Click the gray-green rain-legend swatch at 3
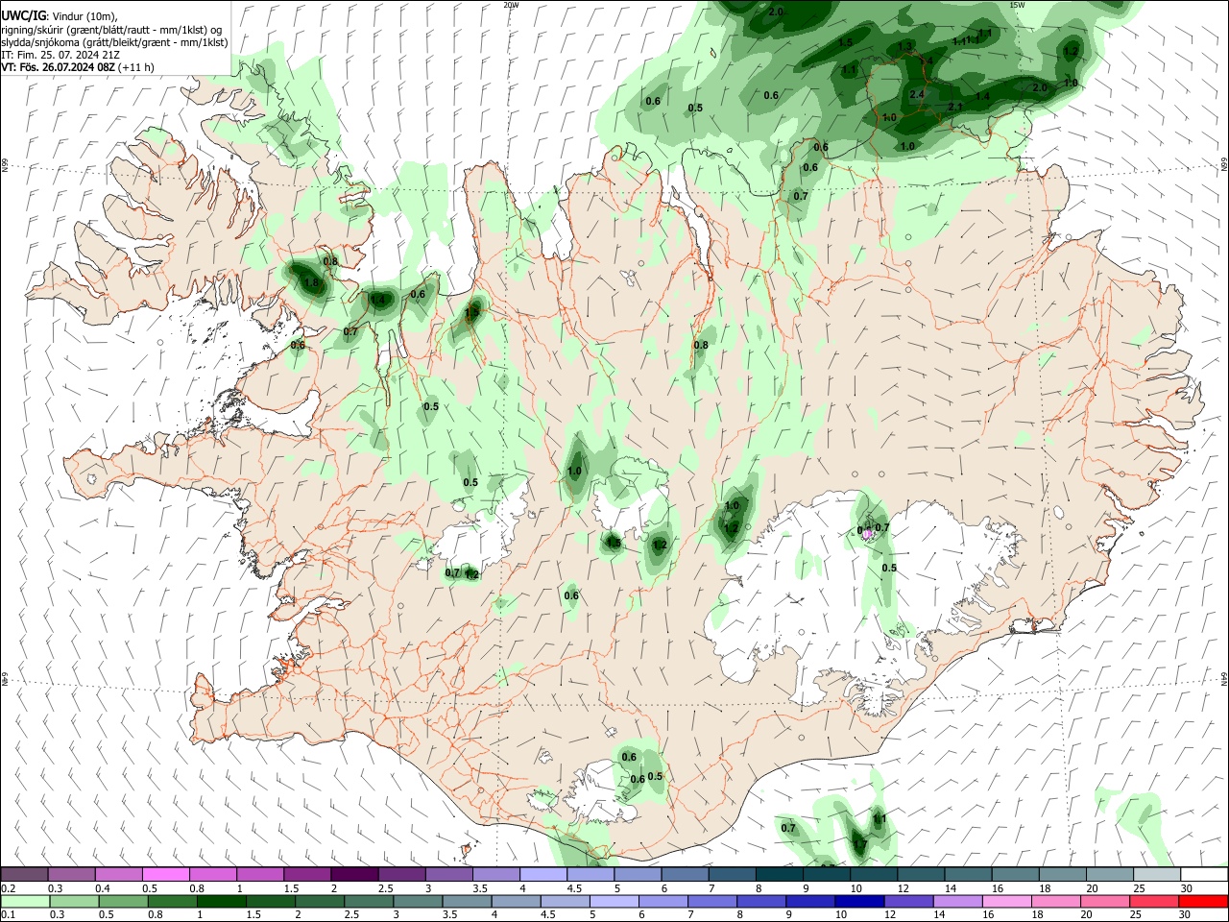This screenshot has height=922, width=1229. click(417, 902)
